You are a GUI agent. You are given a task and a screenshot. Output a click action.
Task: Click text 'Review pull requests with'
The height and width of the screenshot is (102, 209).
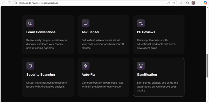coord(152,40)
